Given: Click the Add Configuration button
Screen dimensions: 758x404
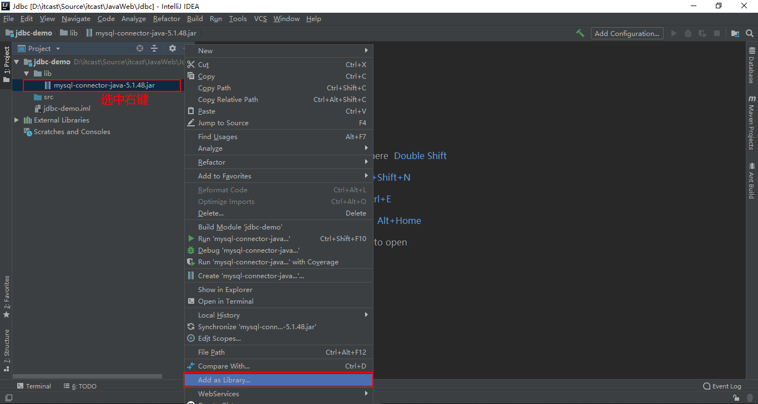Looking at the screenshot, I should click(627, 33).
